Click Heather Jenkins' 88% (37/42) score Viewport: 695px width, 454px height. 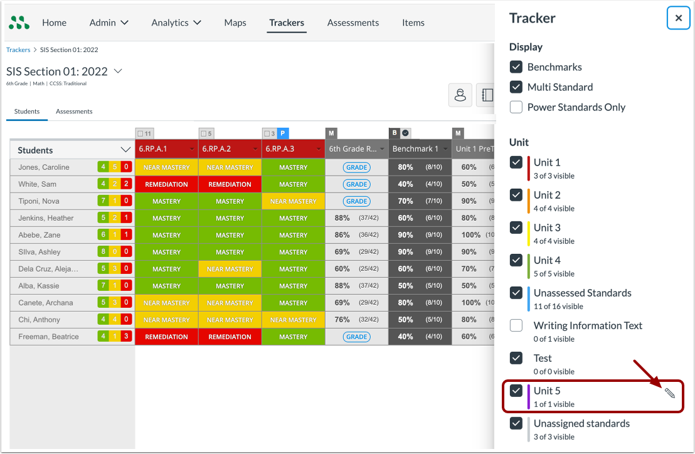coord(356,218)
